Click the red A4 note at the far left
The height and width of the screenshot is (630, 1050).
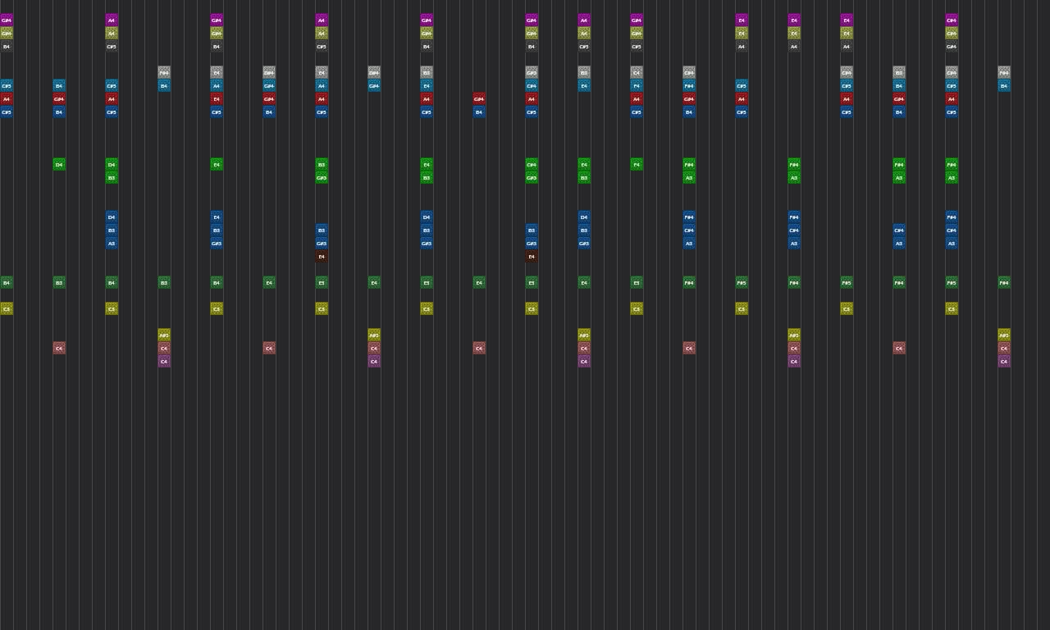tap(7, 98)
